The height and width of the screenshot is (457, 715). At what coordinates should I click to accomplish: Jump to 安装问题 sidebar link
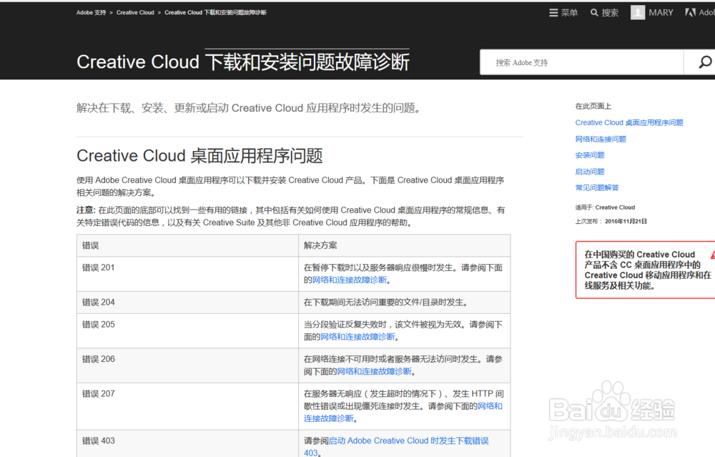[590, 155]
